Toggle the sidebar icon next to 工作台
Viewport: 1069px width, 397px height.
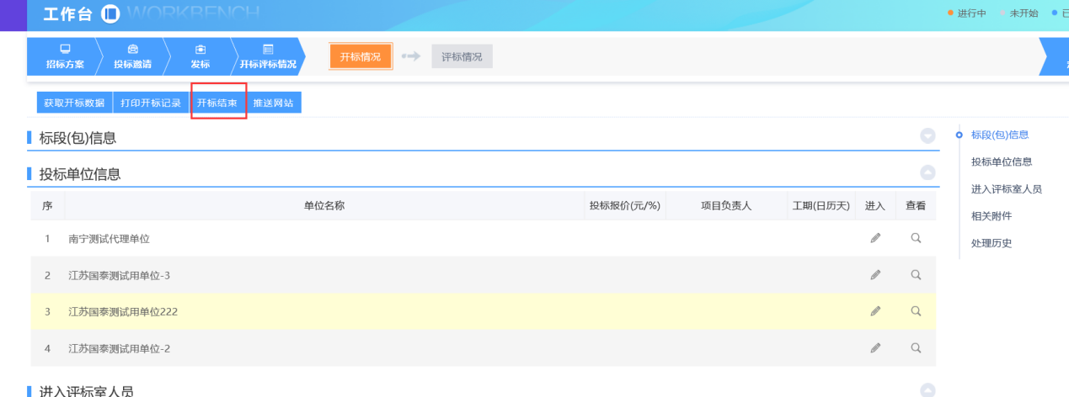(110, 14)
